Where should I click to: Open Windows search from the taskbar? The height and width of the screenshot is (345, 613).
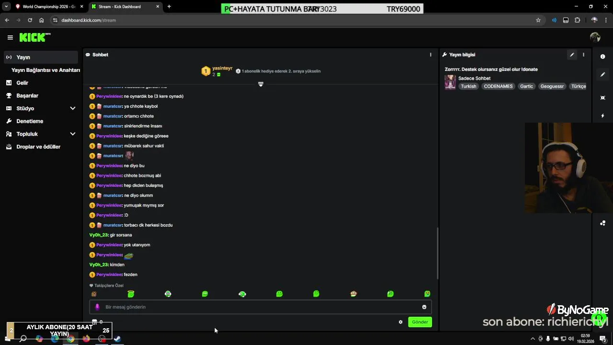coord(23,339)
